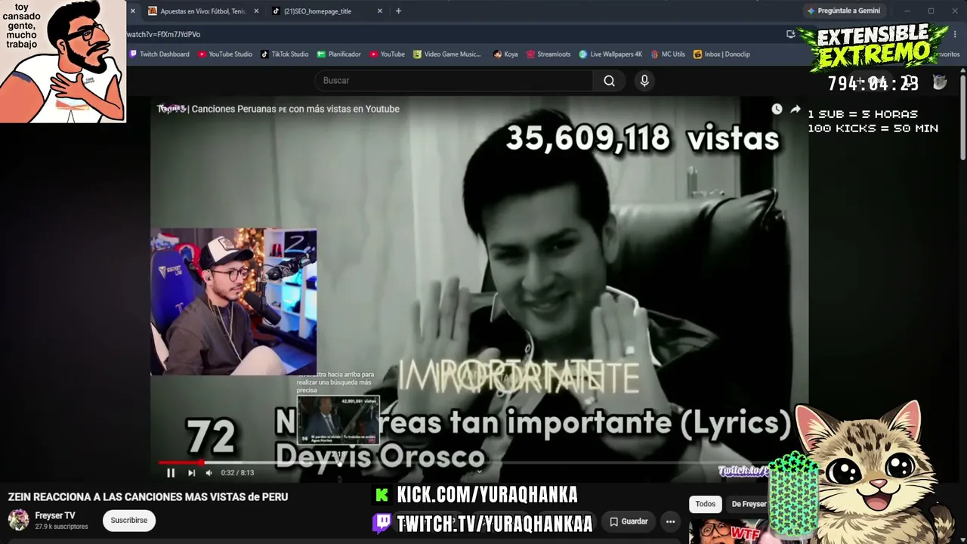Start voice search with the microphone
This screenshot has width=967, height=544.
tap(644, 81)
